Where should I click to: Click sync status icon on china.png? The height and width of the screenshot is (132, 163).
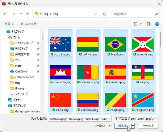pos(54,110)
